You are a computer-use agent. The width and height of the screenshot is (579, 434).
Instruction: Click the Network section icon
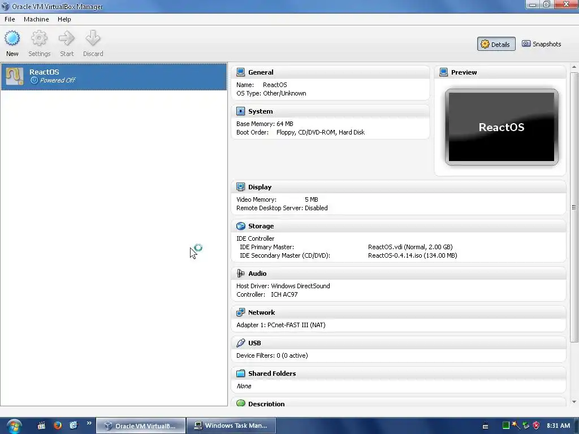coord(240,312)
